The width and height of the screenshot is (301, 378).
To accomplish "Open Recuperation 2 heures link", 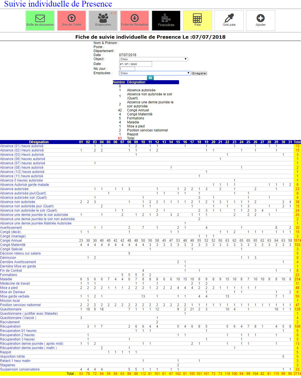I will pos(17,335).
